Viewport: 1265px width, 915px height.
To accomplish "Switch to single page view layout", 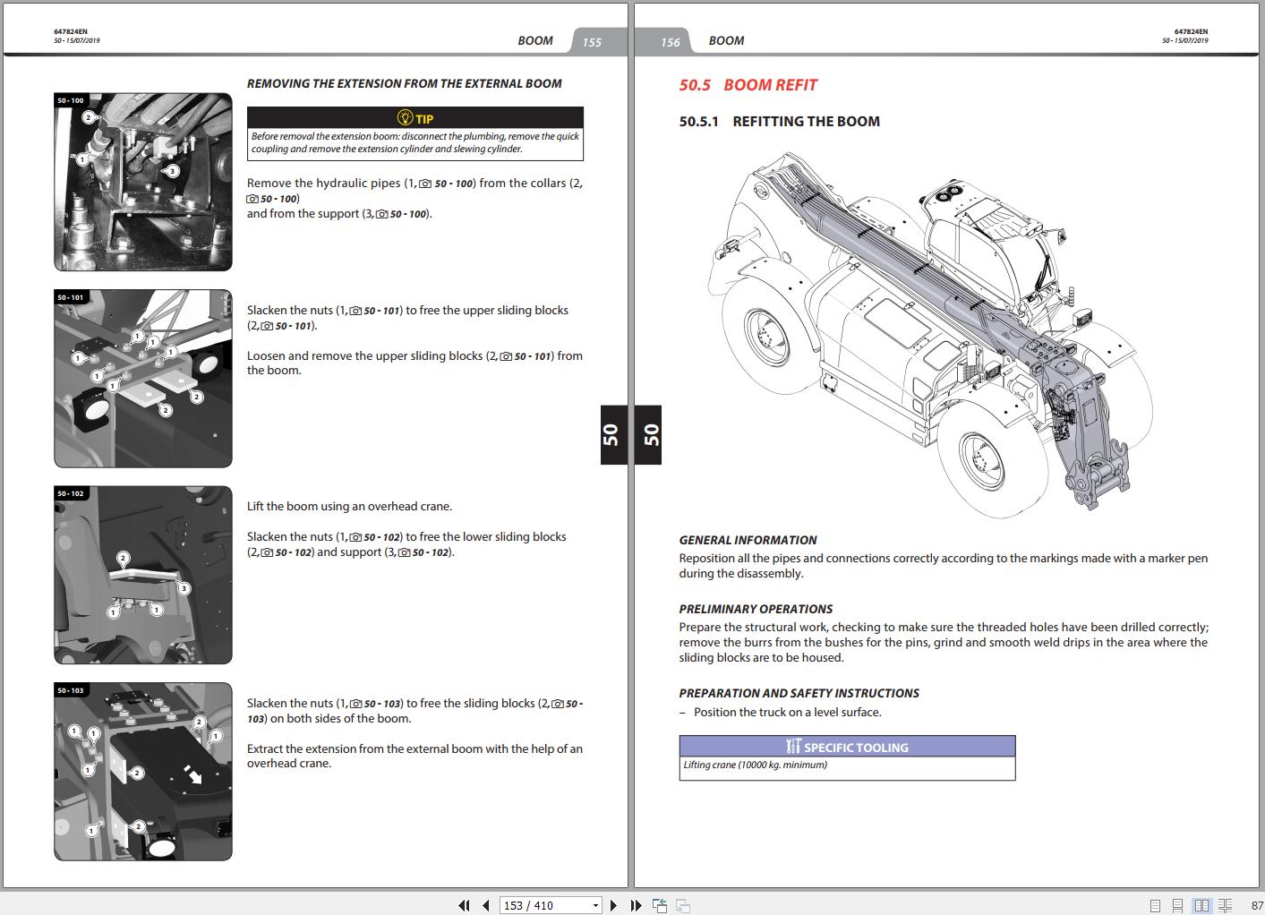I will tap(1155, 905).
